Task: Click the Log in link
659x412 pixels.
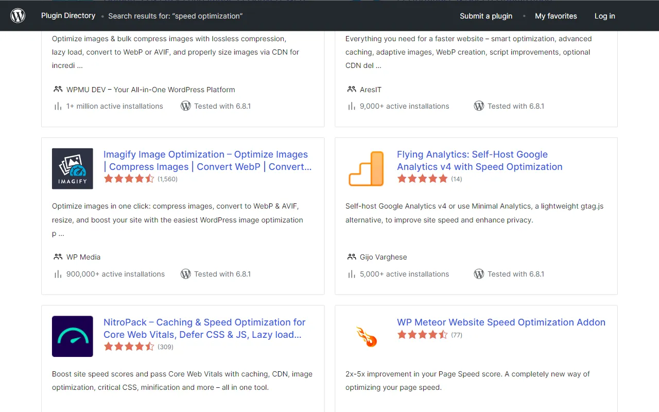Action: pyautogui.click(x=605, y=16)
